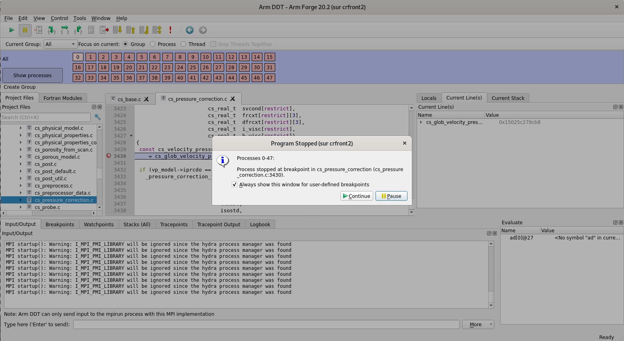Image resolution: width=624 pixels, height=341 pixels.
Task: Close the Current Line(s) panel
Action: 621,107
